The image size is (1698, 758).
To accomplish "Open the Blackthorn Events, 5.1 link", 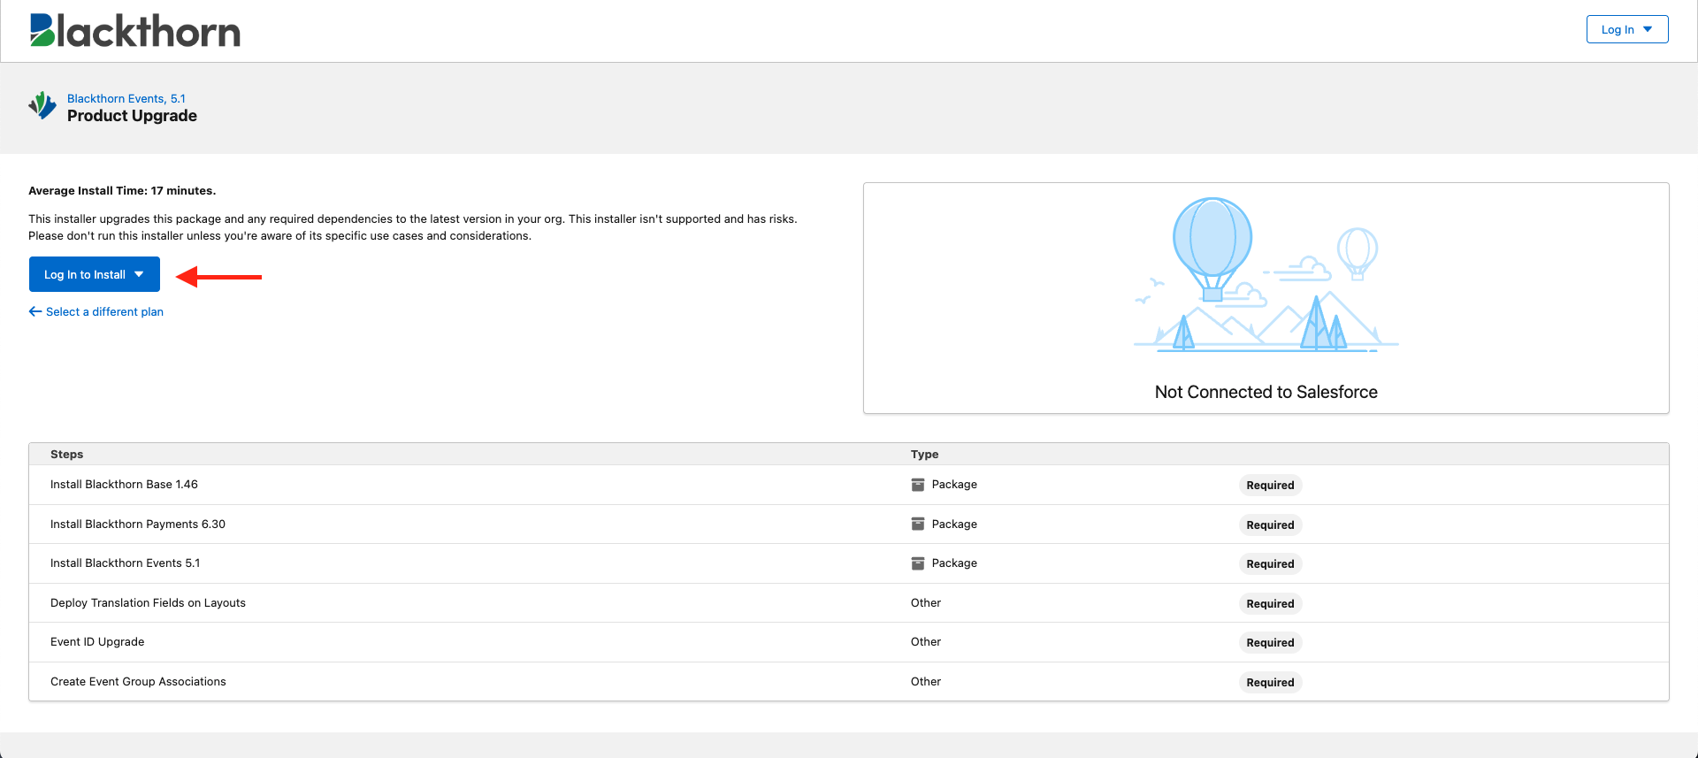I will point(126,98).
